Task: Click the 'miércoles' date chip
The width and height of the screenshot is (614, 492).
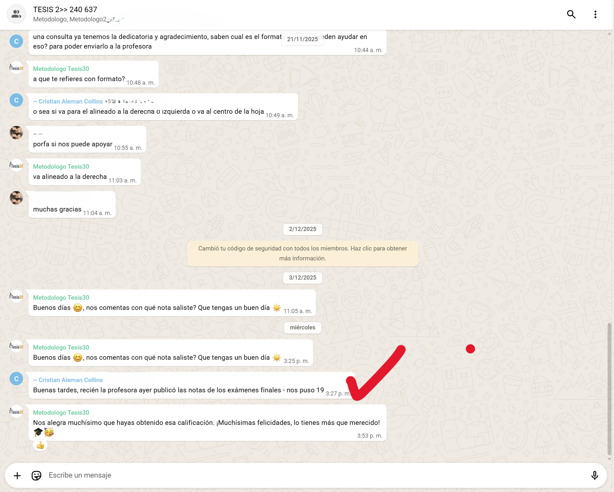Action: point(302,327)
